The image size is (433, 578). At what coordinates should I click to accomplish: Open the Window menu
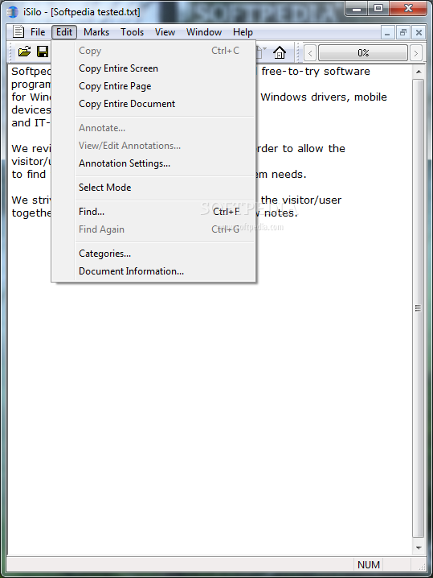pyautogui.click(x=204, y=32)
